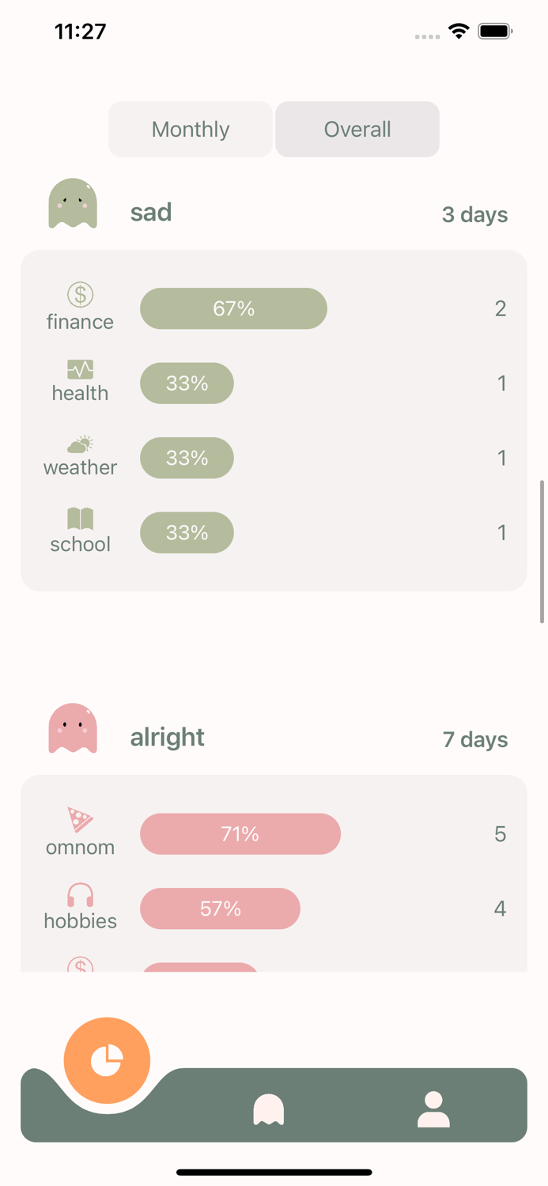Click the 7 days label for alright
The height and width of the screenshot is (1186, 548).
pos(474,739)
